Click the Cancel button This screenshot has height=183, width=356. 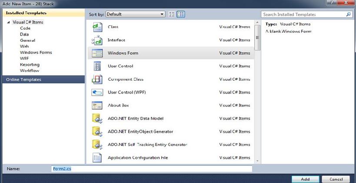click(x=336, y=179)
